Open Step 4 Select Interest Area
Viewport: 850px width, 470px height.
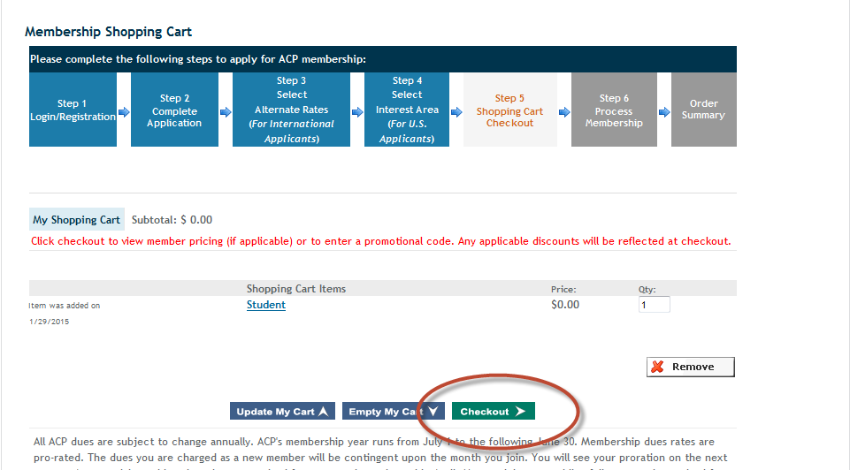click(407, 110)
